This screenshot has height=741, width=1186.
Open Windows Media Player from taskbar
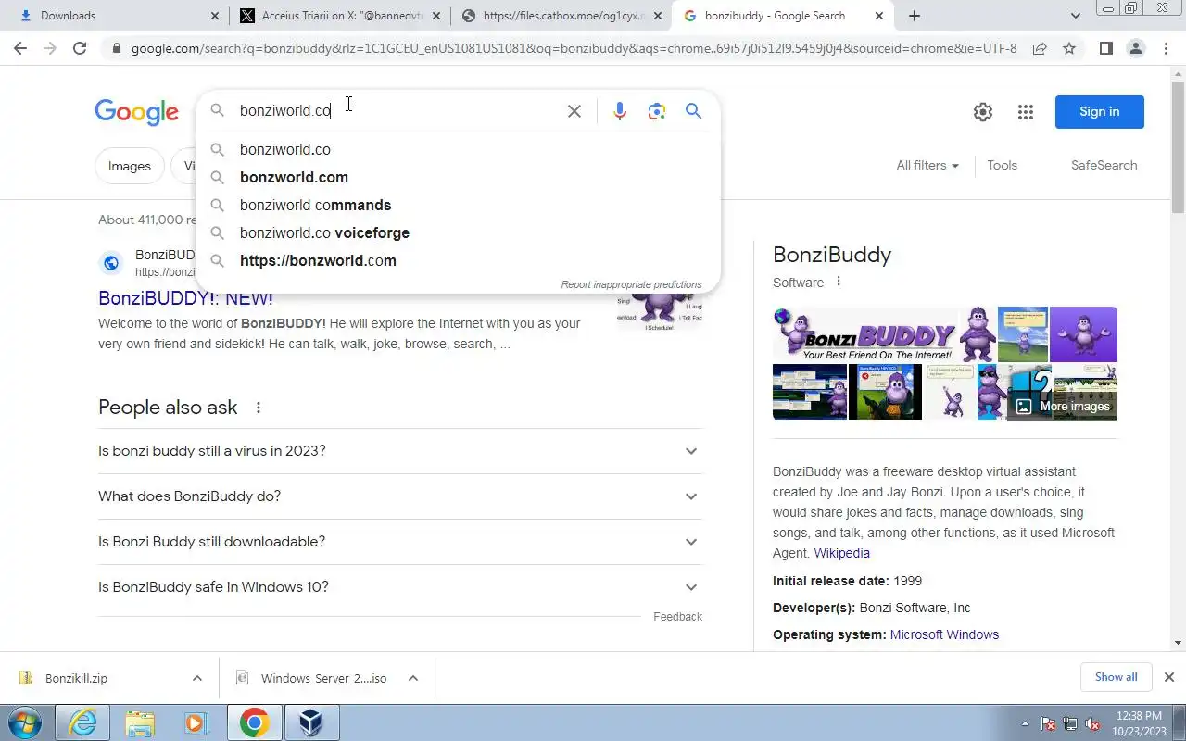196,722
